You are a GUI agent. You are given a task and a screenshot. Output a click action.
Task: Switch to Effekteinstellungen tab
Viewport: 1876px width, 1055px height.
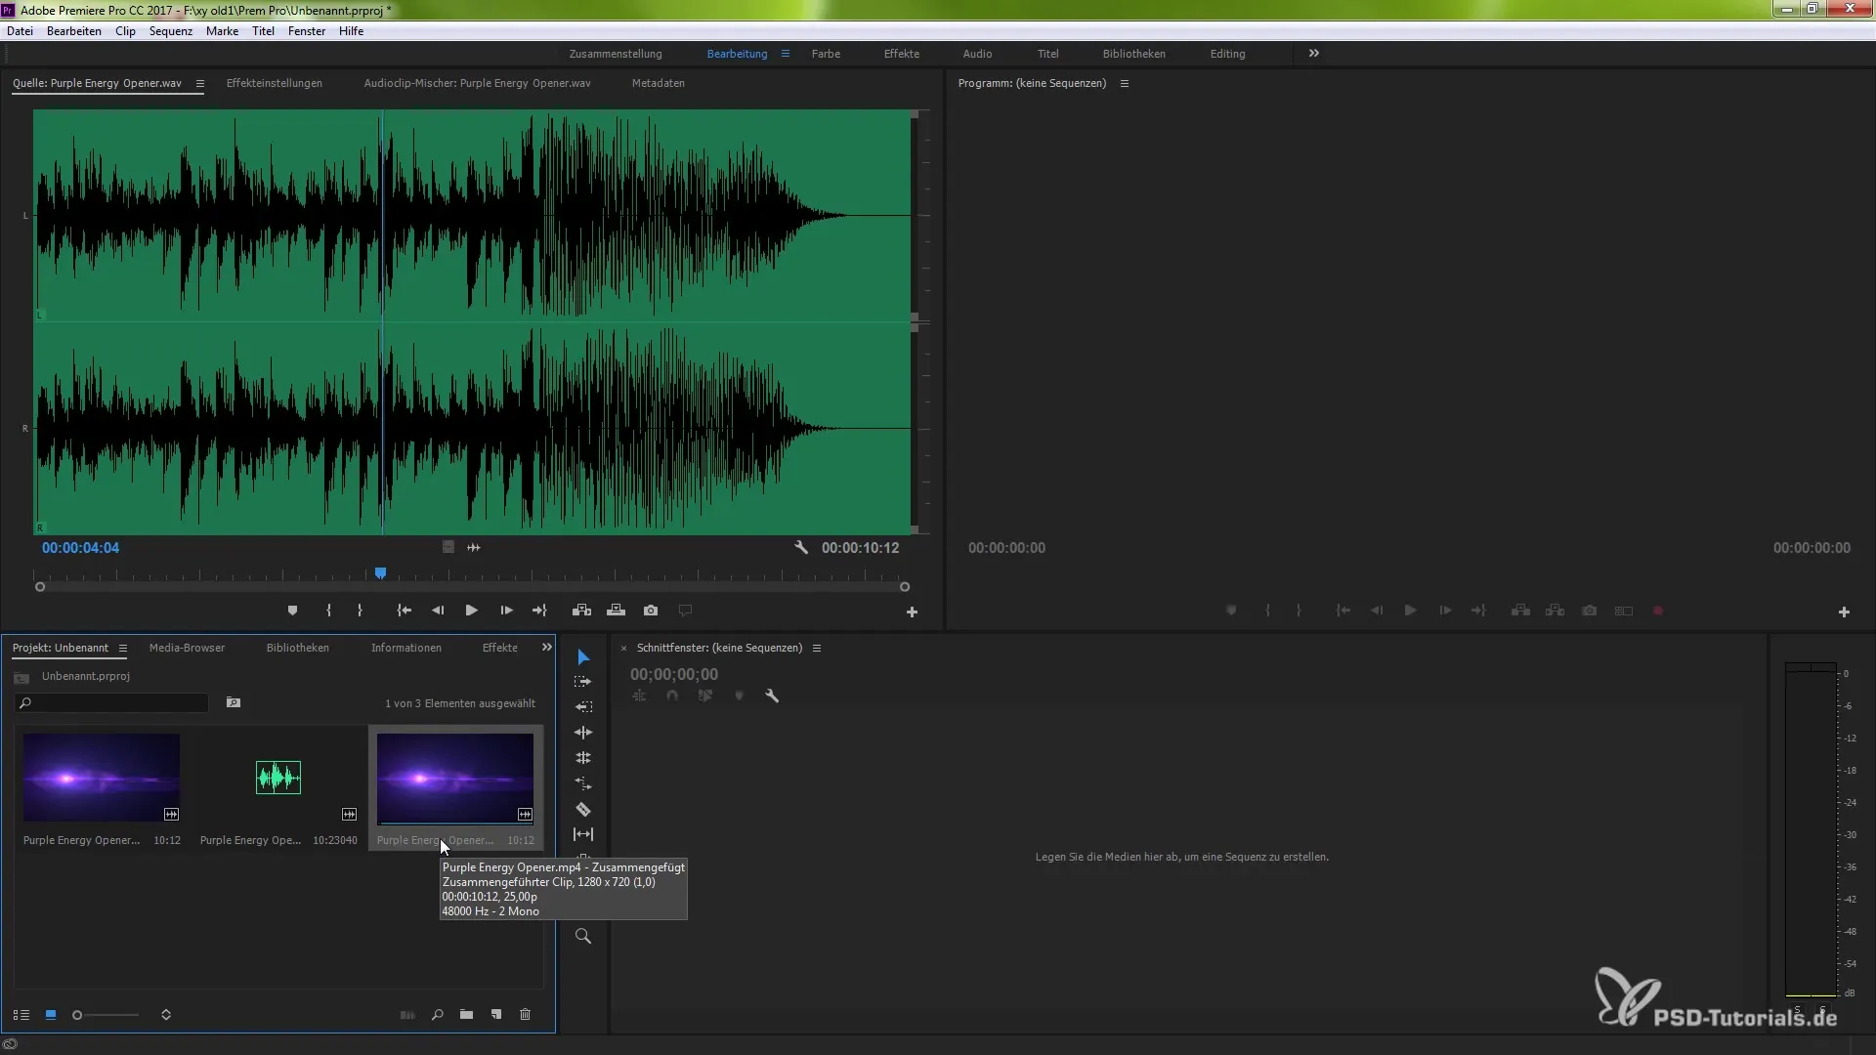tap(275, 84)
